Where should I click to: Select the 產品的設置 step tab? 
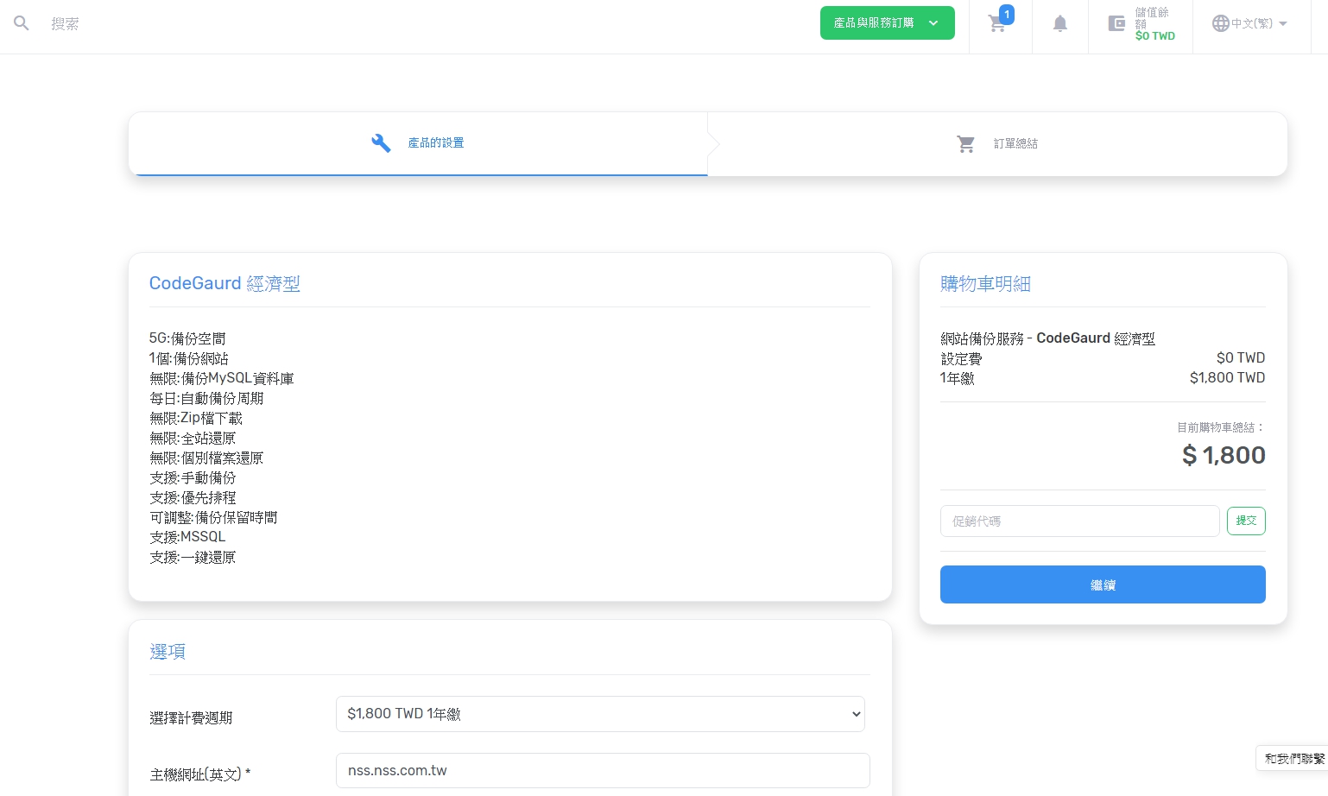click(418, 143)
